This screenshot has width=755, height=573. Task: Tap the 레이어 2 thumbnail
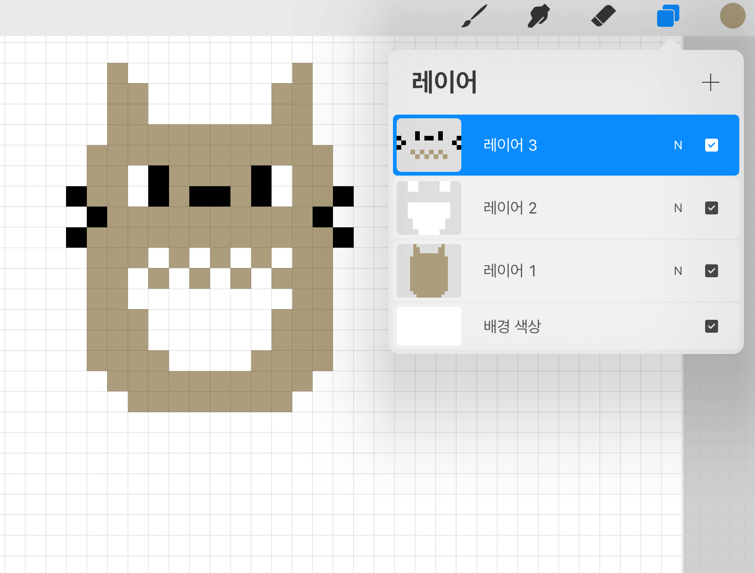point(429,208)
